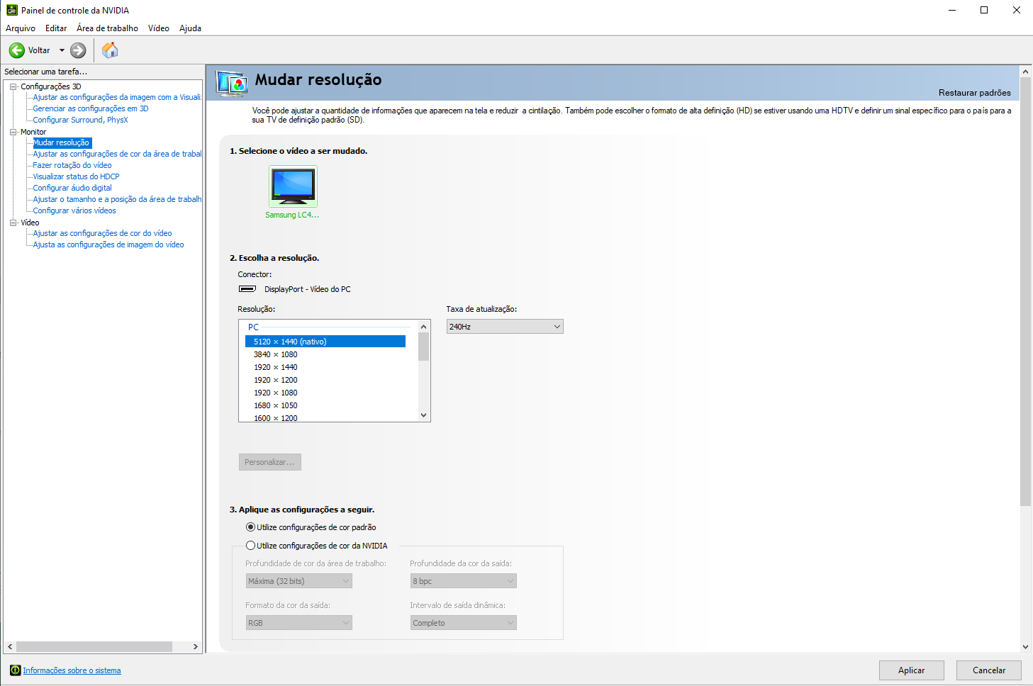
Task: Open the Vídeo menu
Action: pyautogui.click(x=159, y=28)
